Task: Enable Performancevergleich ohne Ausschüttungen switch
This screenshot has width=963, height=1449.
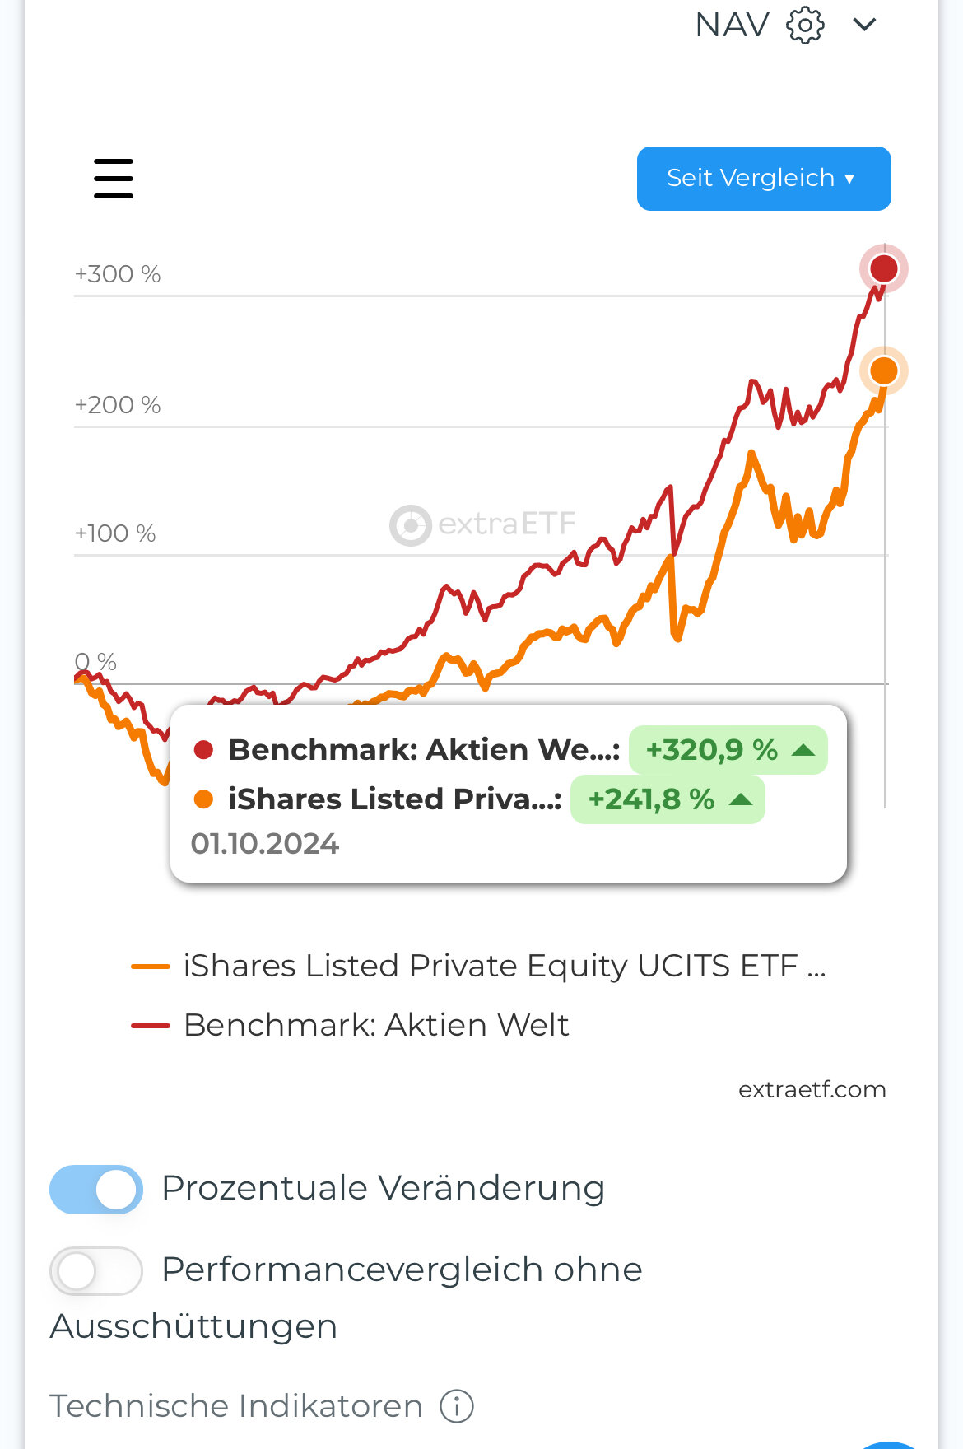Action: 96,1271
